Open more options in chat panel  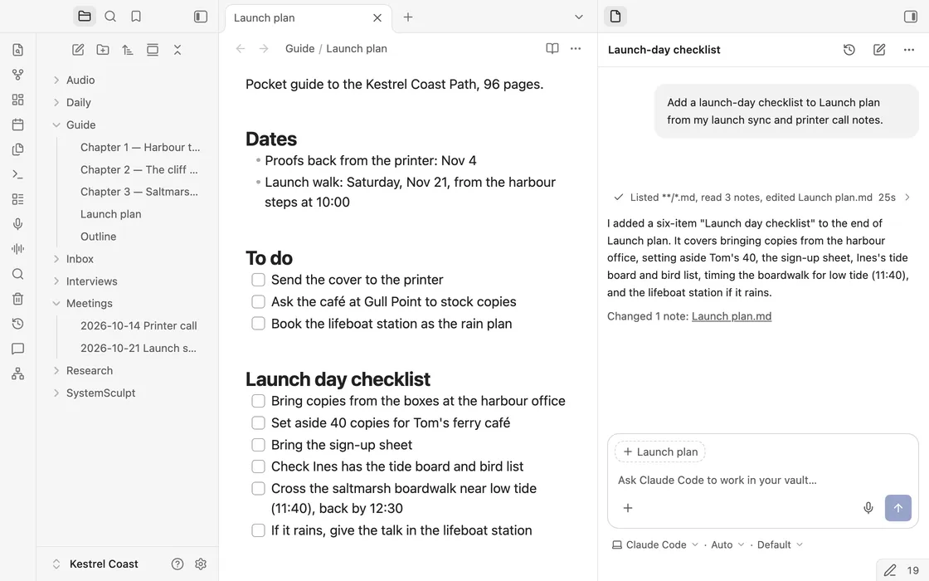pyautogui.click(x=909, y=50)
